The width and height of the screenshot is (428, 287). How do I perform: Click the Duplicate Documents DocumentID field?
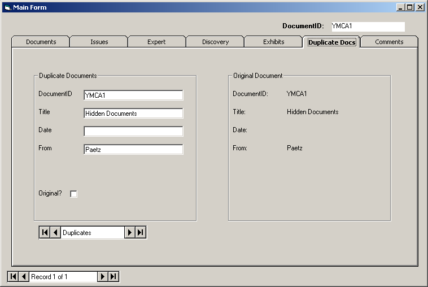click(133, 95)
